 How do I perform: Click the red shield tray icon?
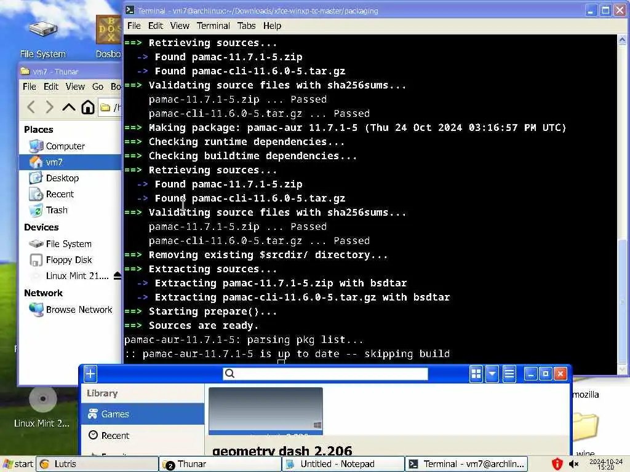(x=557, y=464)
